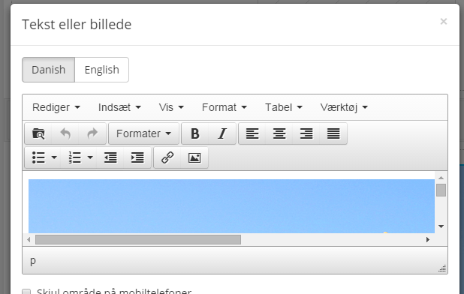Insert a bullet list

point(38,157)
